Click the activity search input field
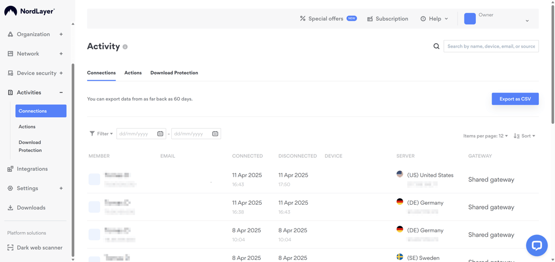This screenshot has height=262, width=555. (x=491, y=46)
